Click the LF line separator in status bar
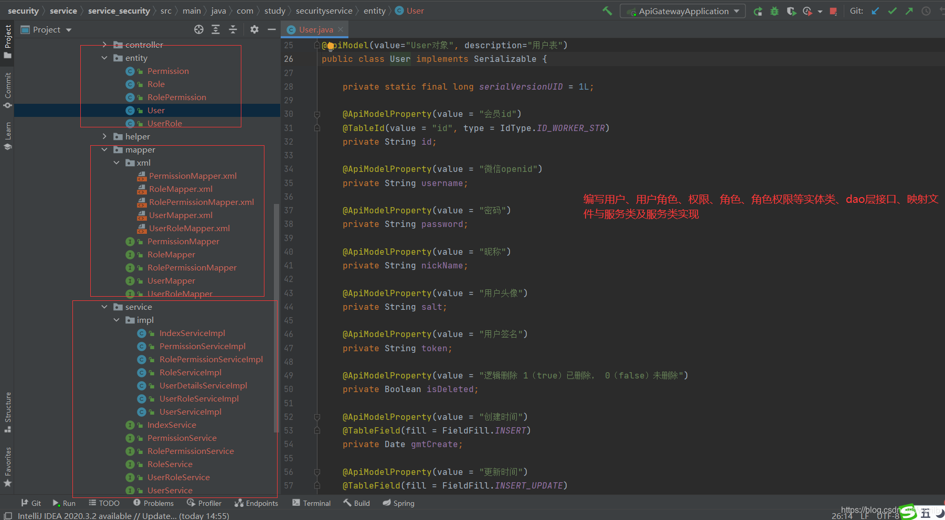 click(865, 516)
